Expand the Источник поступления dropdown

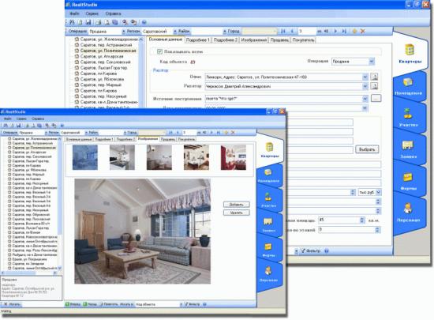tap(365, 98)
